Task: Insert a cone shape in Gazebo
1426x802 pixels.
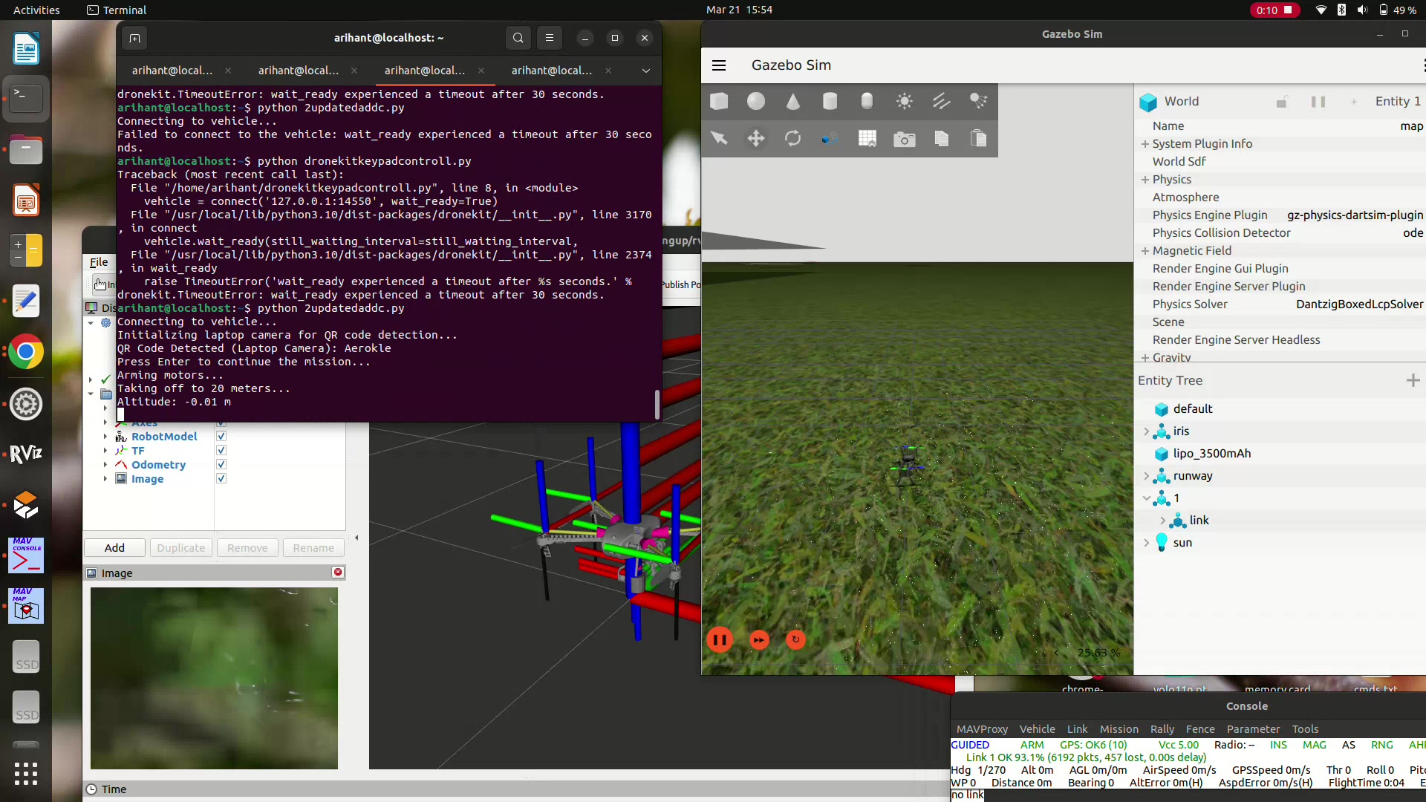Action: (x=793, y=102)
